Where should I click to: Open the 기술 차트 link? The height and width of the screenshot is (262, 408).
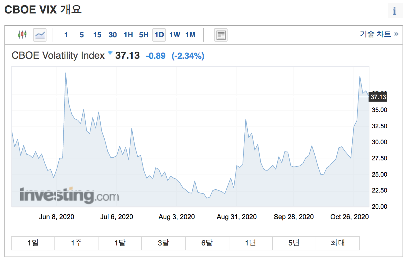pos(379,34)
